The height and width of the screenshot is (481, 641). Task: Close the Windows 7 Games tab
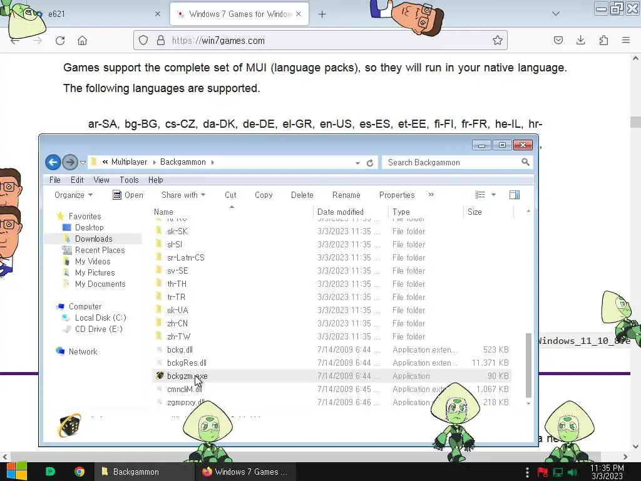point(299,14)
